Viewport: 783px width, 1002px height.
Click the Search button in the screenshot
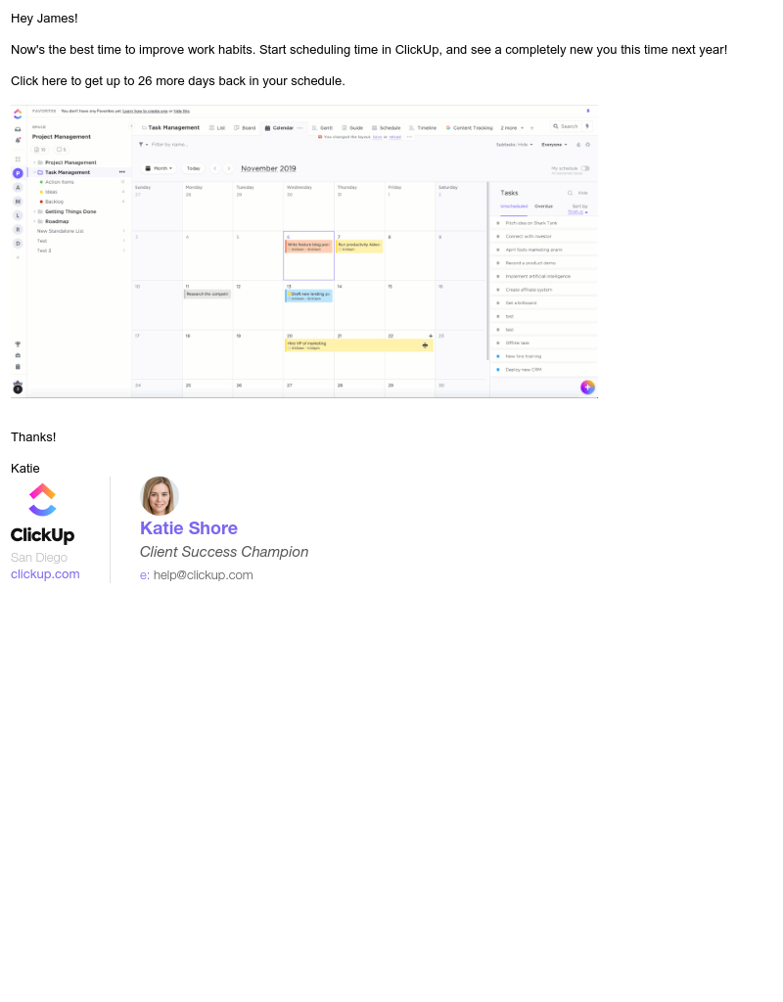tap(565, 126)
